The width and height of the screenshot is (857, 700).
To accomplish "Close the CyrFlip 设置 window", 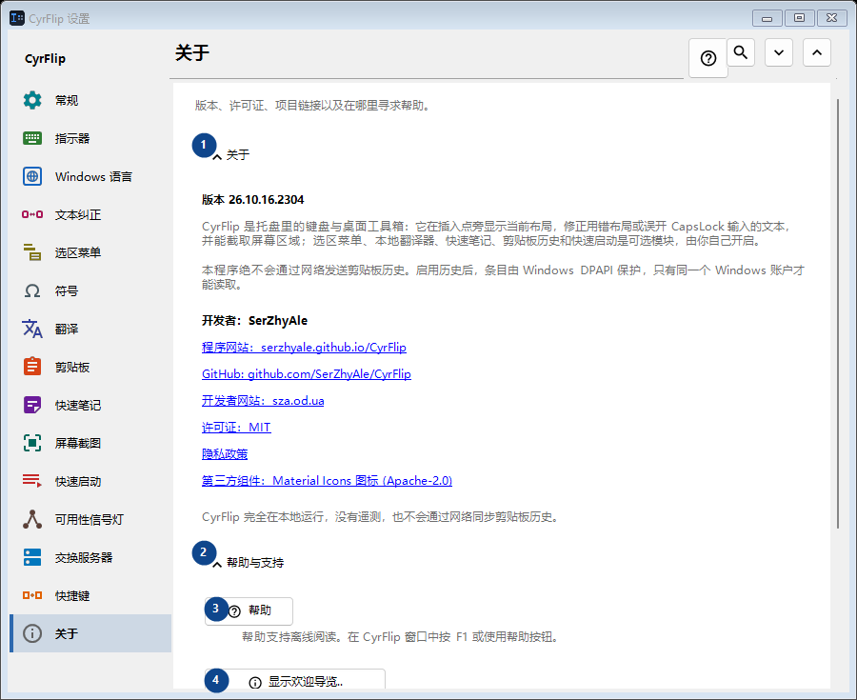I will coord(831,18).
